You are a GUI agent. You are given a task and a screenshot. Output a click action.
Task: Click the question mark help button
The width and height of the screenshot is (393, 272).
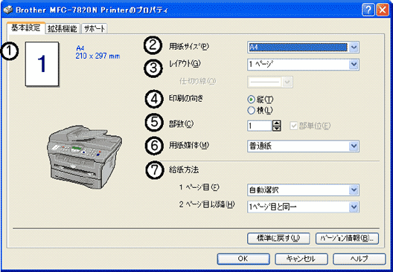click(368, 10)
